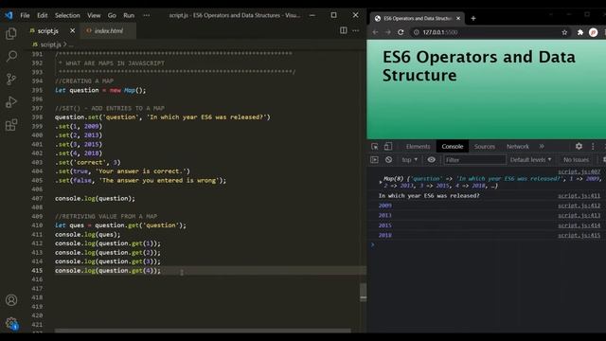Open the File menu
The width and height of the screenshot is (606, 341).
[26, 15]
